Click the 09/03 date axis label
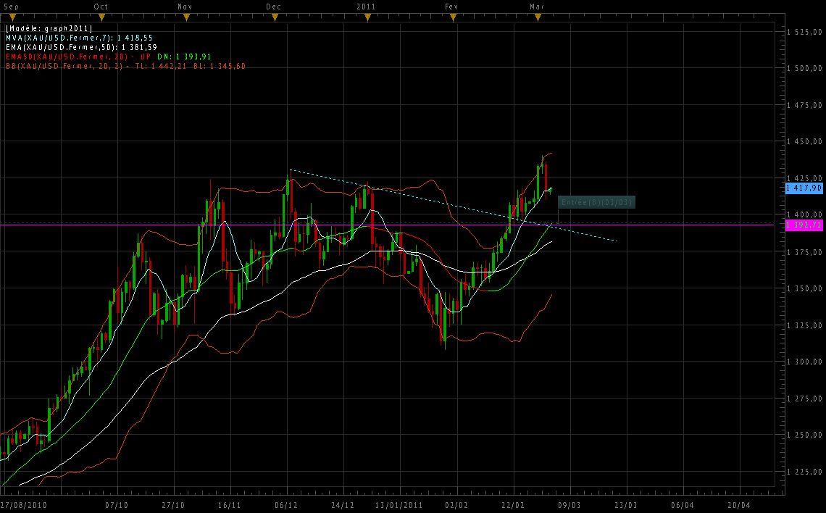 [570, 506]
